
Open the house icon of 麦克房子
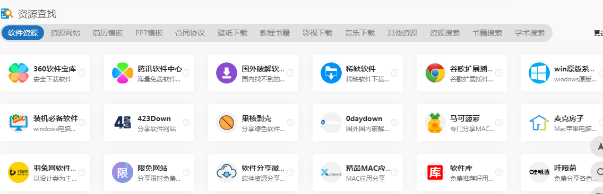click(x=539, y=123)
